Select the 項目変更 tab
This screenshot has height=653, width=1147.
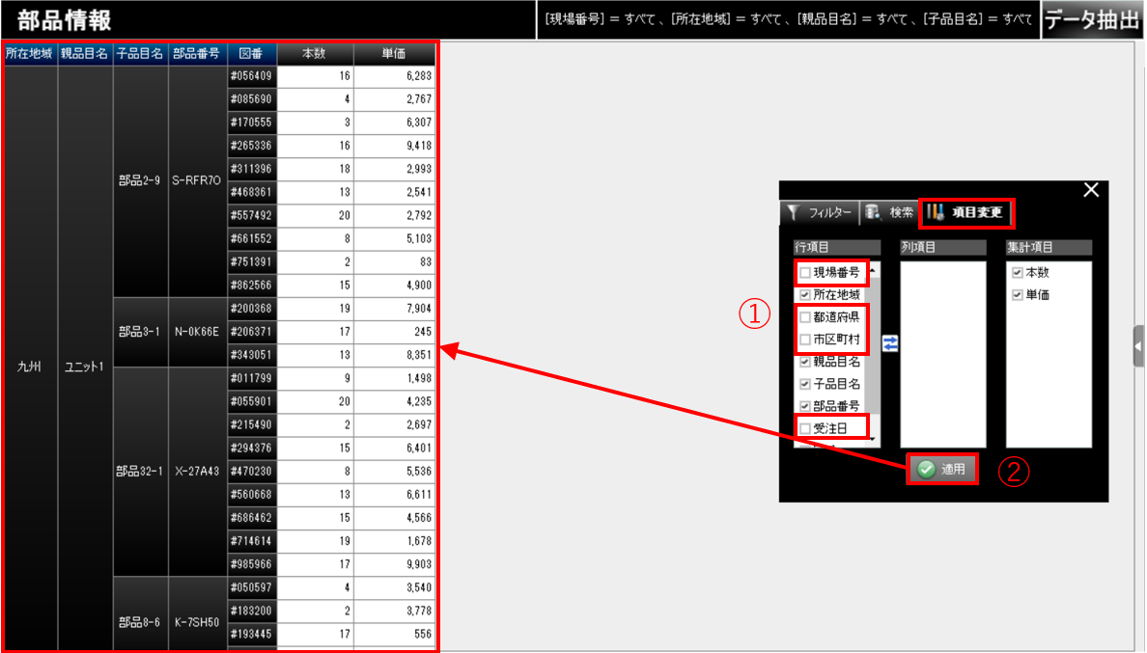[966, 212]
